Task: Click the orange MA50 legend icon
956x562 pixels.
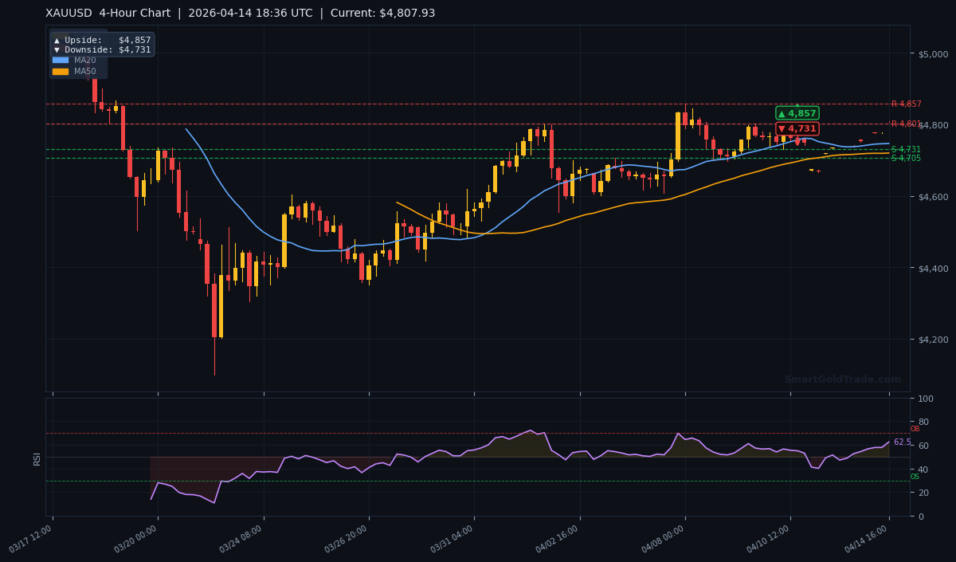Action: pyautogui.click(x=61, y=70)
